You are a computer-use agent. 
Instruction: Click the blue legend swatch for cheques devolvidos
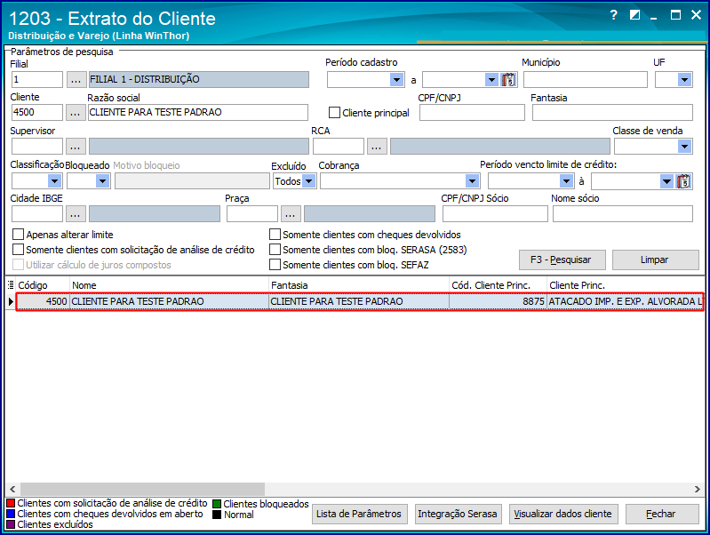coord(11,514)
